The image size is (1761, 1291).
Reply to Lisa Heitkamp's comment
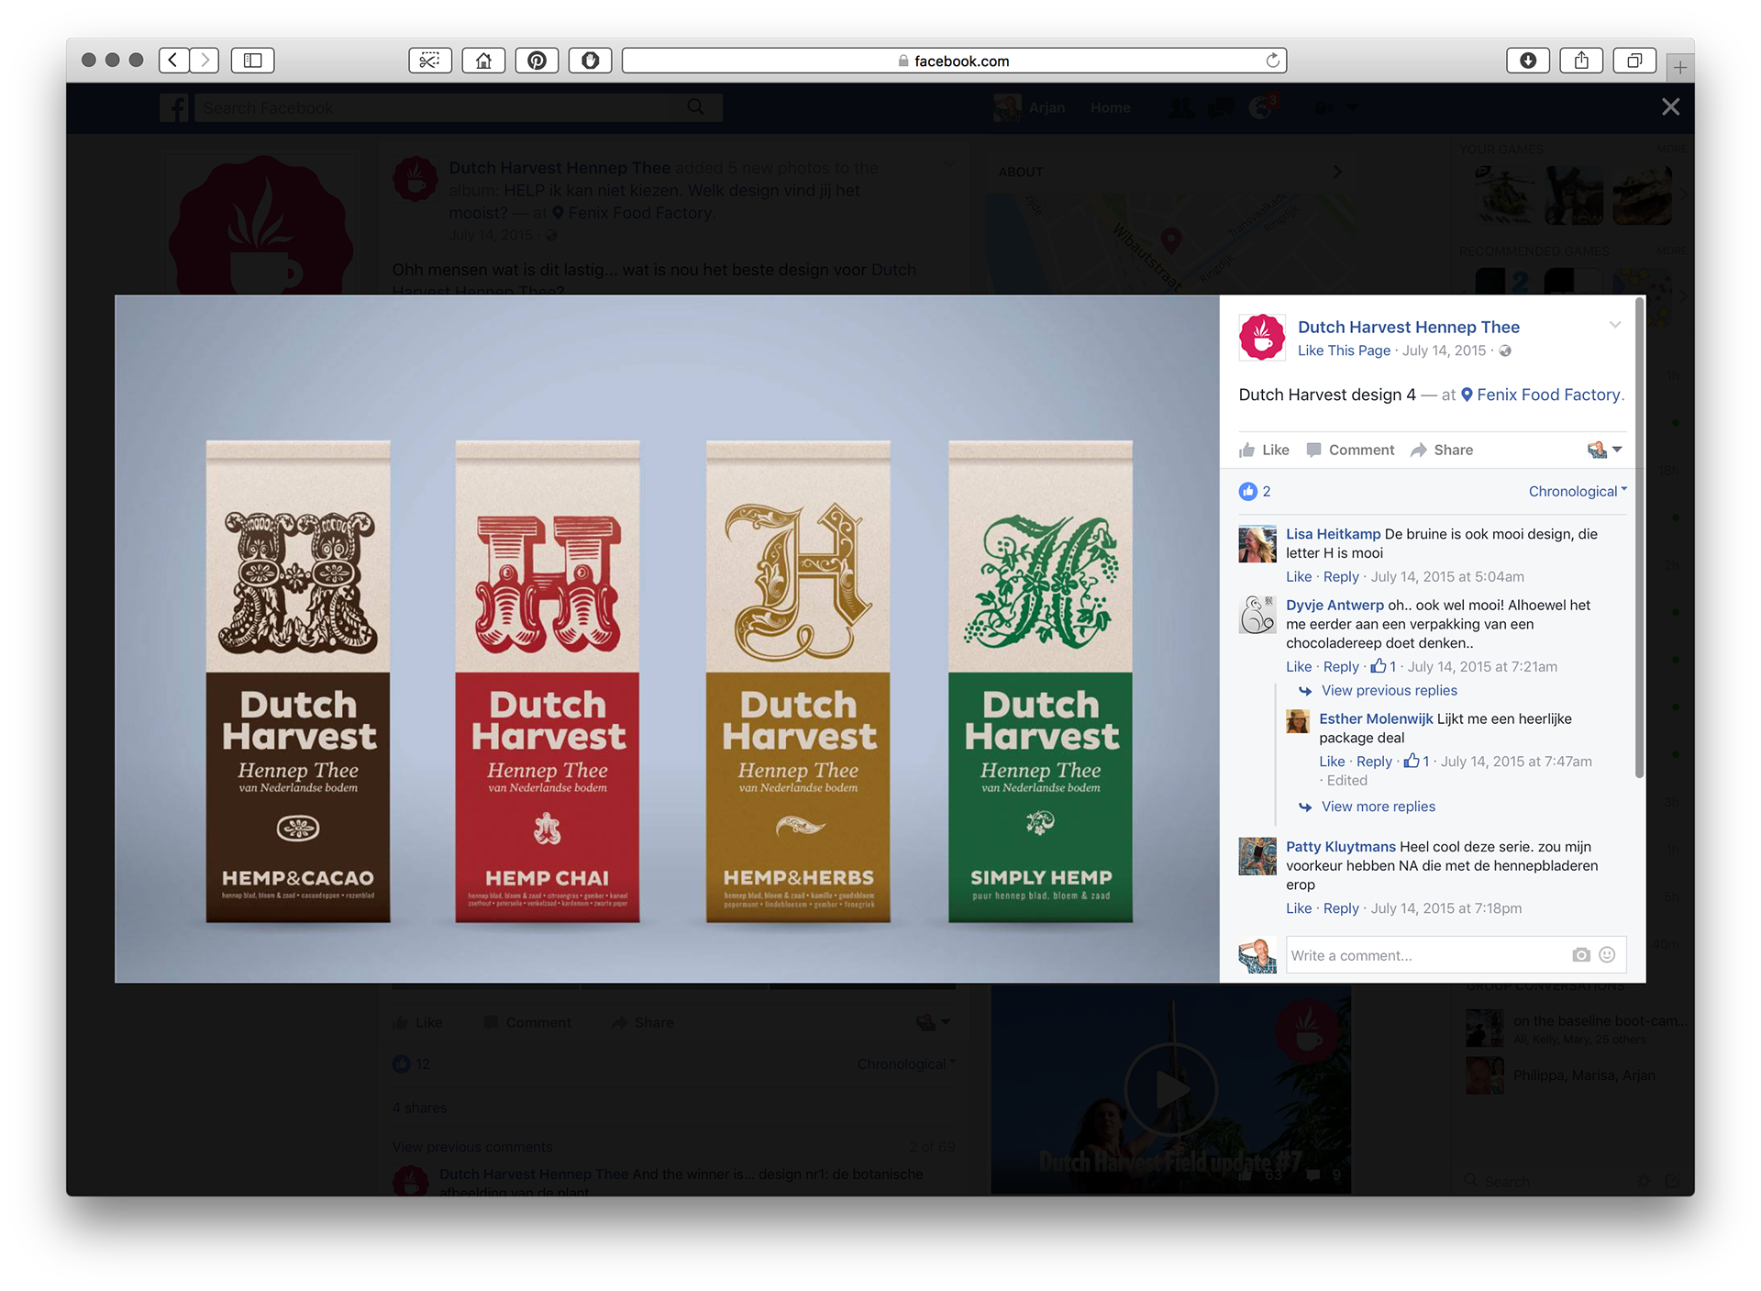click(1341, 577)
